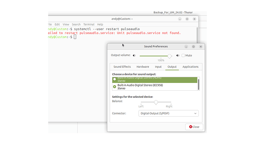Click the Backup_For_UM_24.02 - Thunar title bar

pyautogui.click(x=173, y=12)
